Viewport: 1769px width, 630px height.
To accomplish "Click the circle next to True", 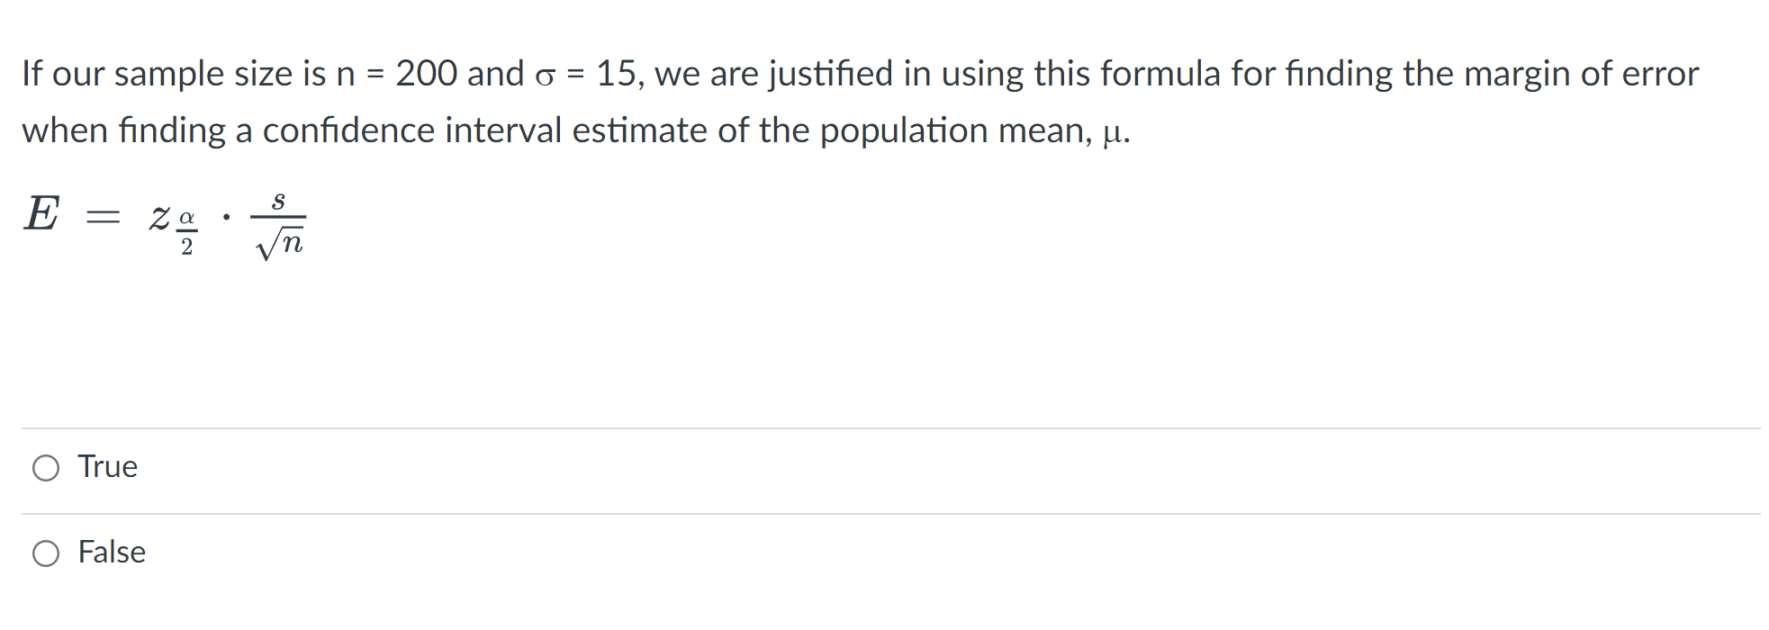I will coord(48,467).
